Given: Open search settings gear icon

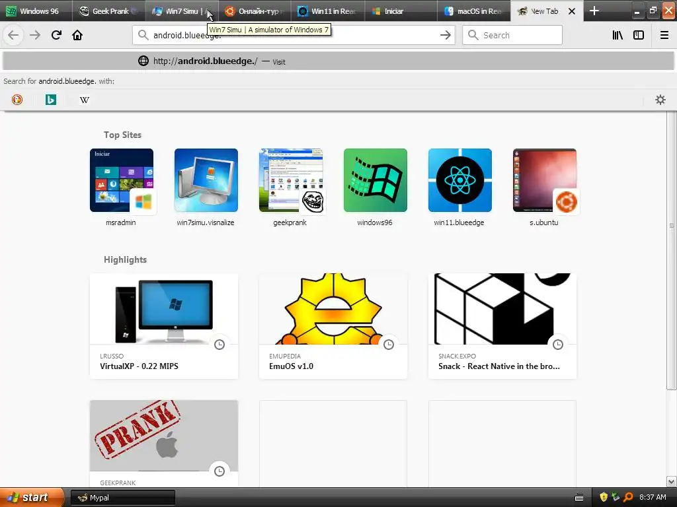Looking at the screenshot, I should tap(660, 100).
